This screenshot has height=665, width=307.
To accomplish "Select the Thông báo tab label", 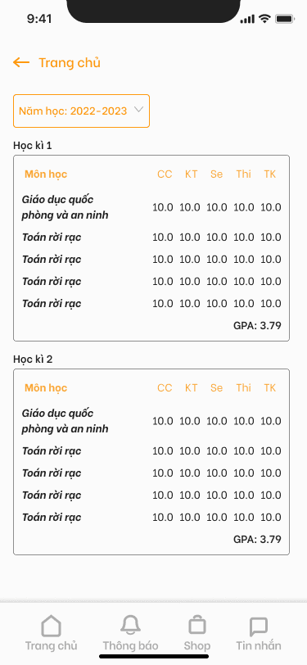I will [130, 646].
